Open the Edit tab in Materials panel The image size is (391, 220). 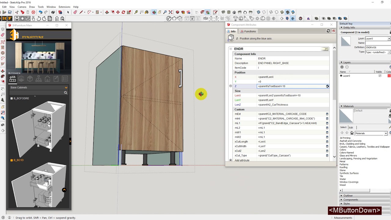pos(351,127)
